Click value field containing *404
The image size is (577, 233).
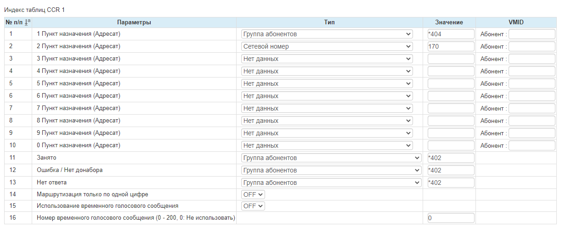point(451,34)
